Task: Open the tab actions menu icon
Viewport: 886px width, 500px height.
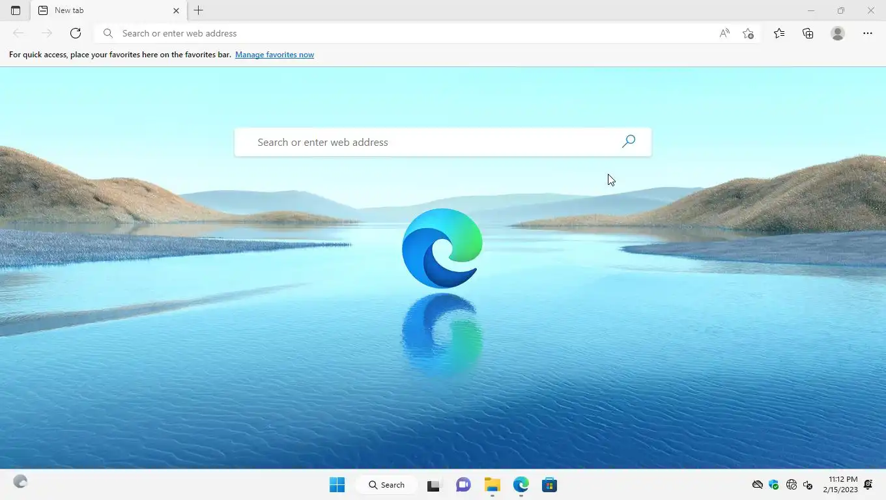Action: [x=16, y=10]
